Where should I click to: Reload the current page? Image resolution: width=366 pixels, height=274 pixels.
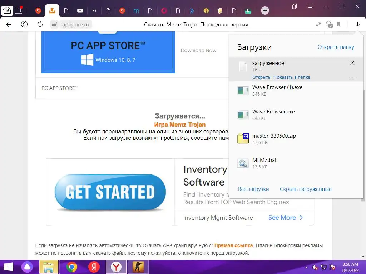[40, 24]
